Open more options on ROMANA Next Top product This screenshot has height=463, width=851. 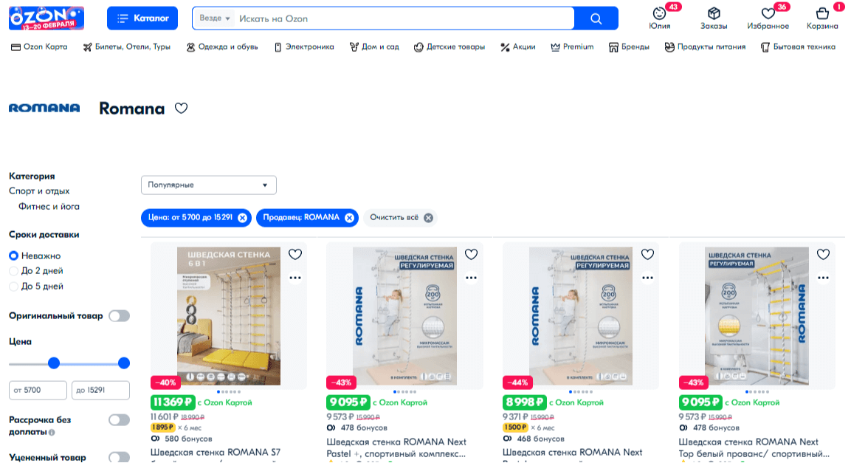click(823, 278)
